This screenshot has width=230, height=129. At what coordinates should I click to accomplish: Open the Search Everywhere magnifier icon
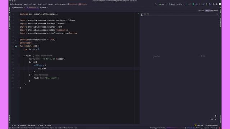point(213,4)
